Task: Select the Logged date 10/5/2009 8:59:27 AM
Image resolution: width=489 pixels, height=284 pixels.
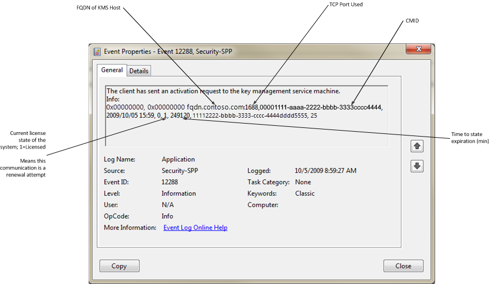Action: click(326, 171)
